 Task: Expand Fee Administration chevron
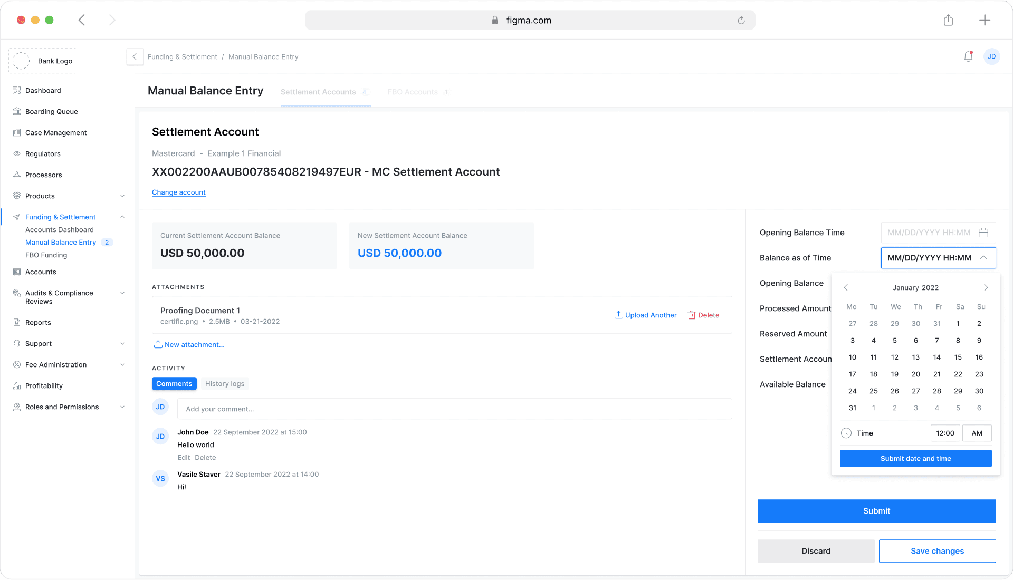pos(122,365)
